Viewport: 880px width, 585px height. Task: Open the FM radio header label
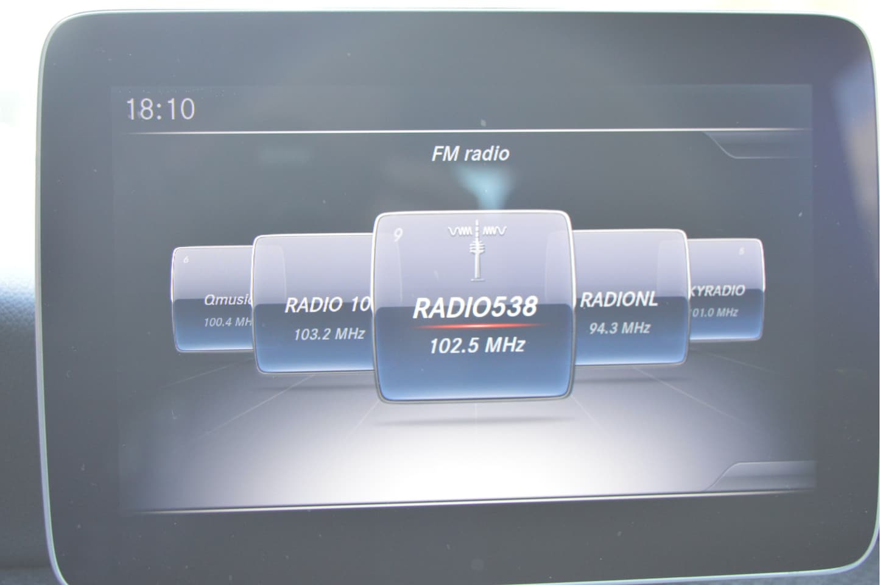tap(470, 154)
